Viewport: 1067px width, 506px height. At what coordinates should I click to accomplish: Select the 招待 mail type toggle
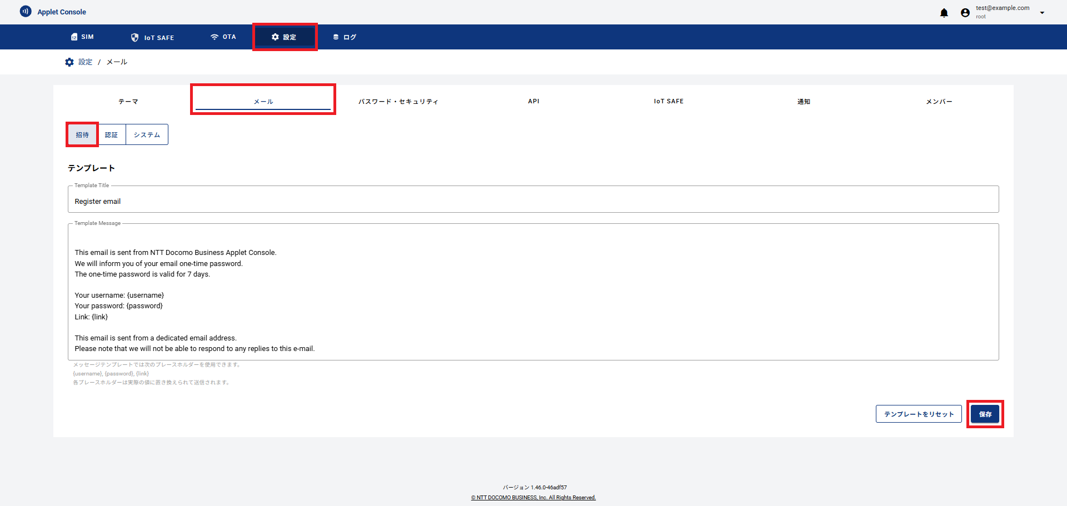82,135
